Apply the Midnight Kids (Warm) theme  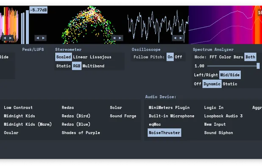click(x=28, y=124)
